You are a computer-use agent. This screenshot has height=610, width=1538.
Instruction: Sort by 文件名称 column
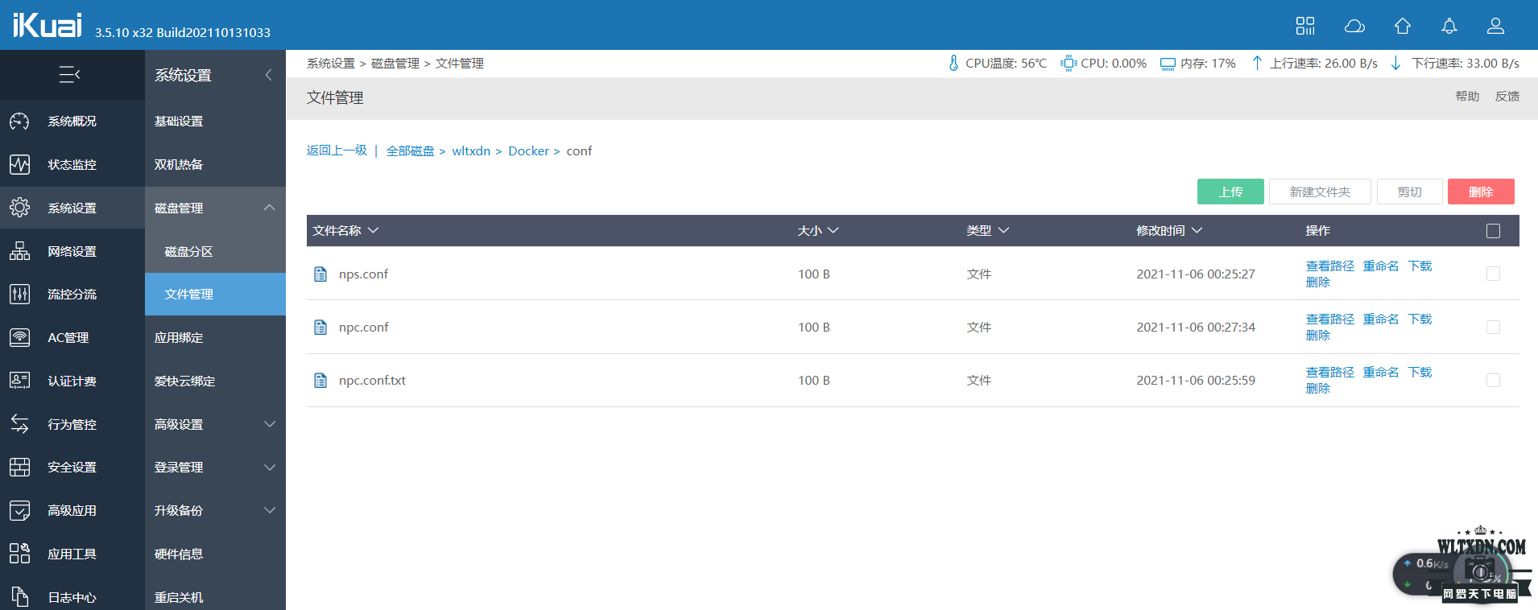(x=345, y=231)
